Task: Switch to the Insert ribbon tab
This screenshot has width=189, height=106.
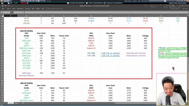Action: 14,9
